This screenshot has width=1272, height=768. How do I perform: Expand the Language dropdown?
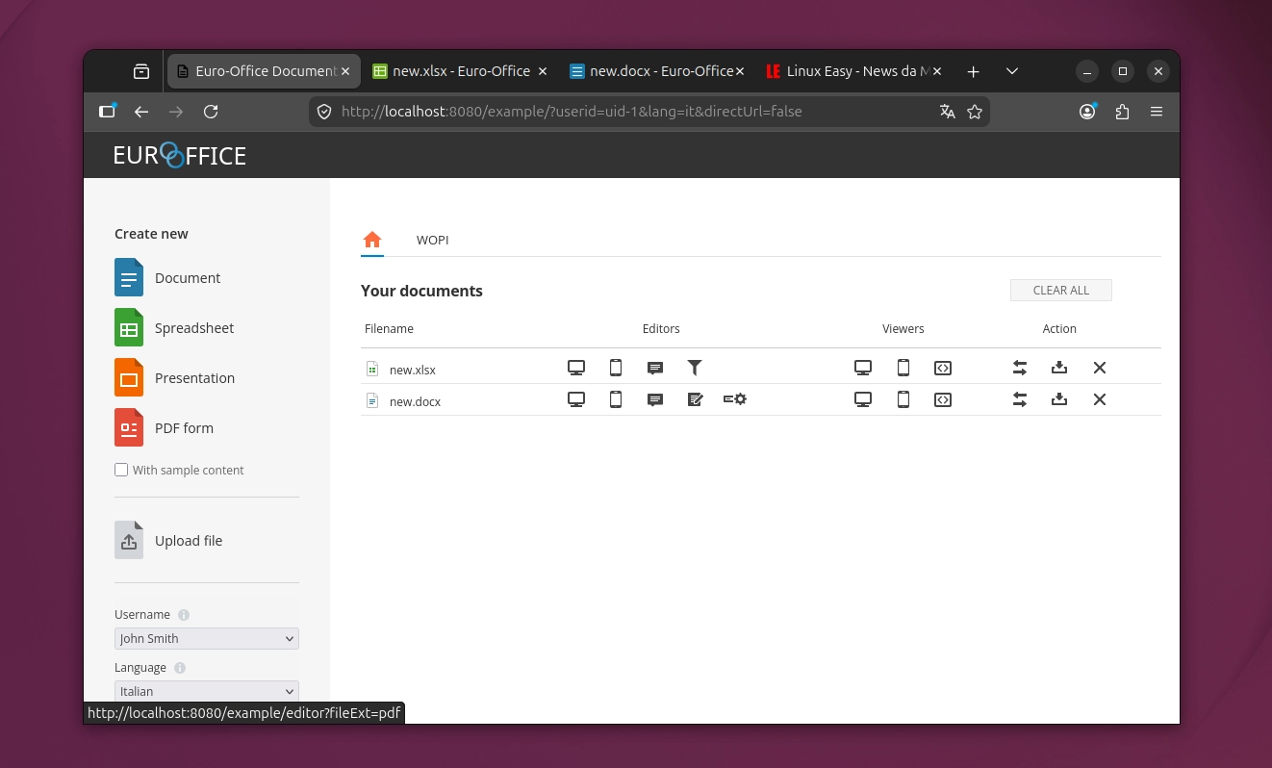pos(207,691)
